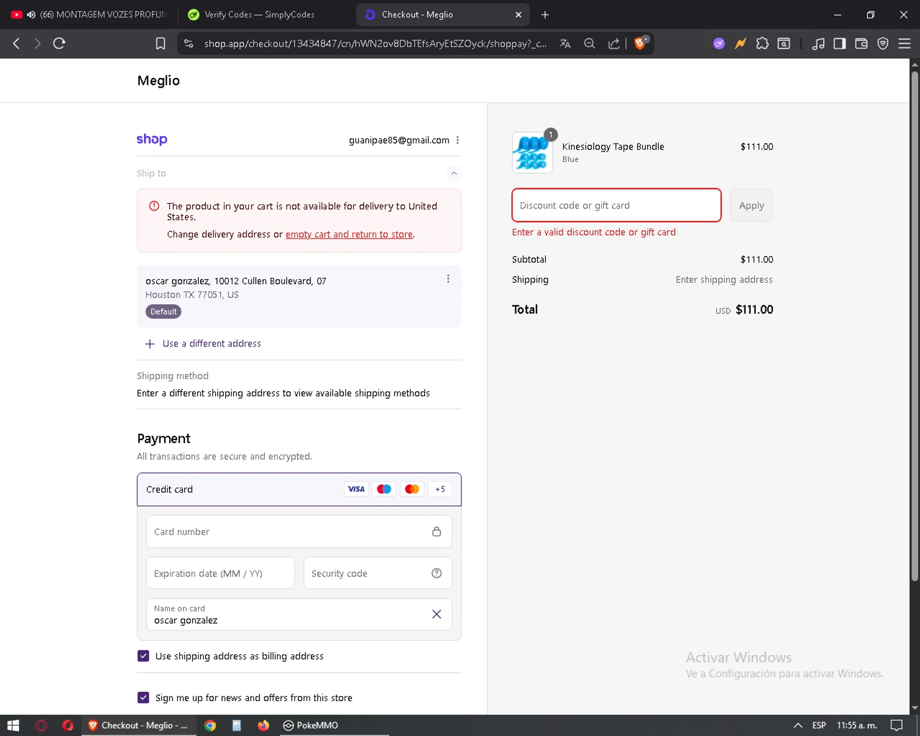Open the orange extension icon
920x736 pixels.
pos(741,44)
